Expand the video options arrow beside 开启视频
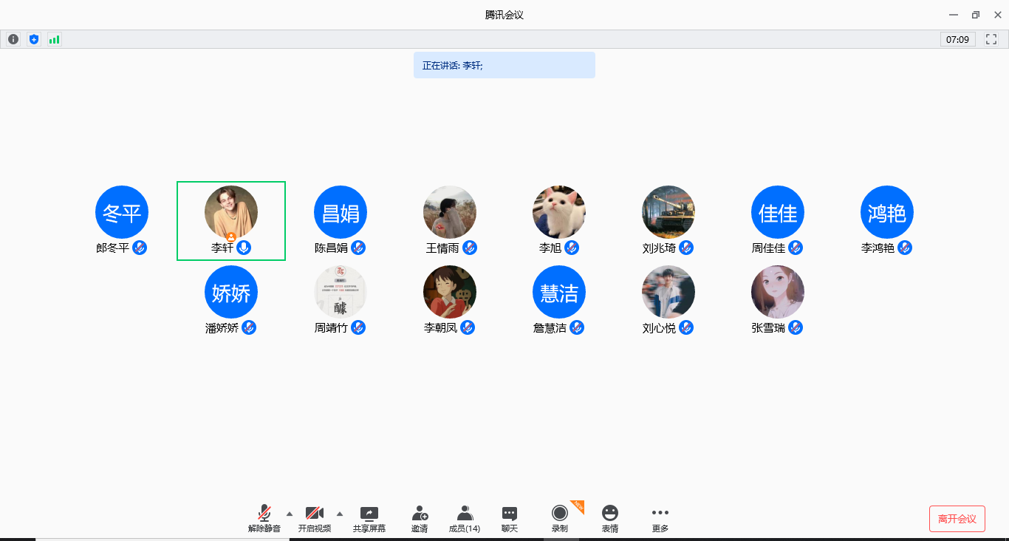Viewport: 1009px width, 541px height. [340, 513]
